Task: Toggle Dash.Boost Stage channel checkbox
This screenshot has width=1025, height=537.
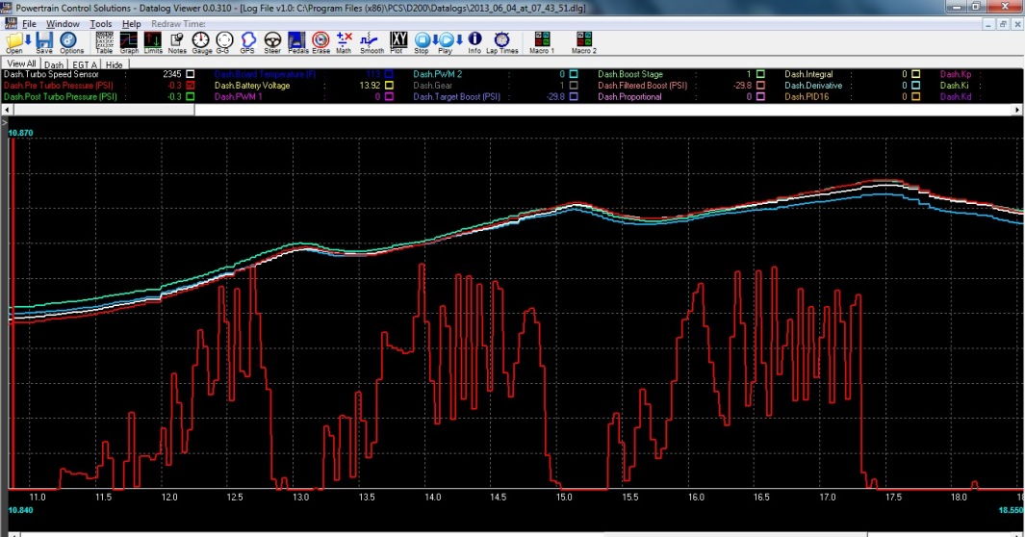Action: pyautogui.click(x=760, y=73)
